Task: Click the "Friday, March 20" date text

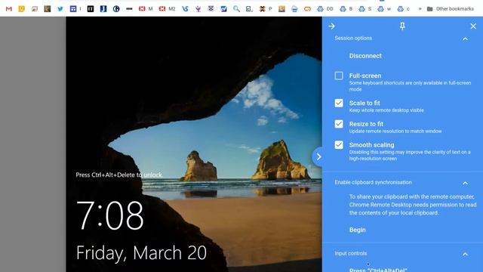Action: [141, 253]
